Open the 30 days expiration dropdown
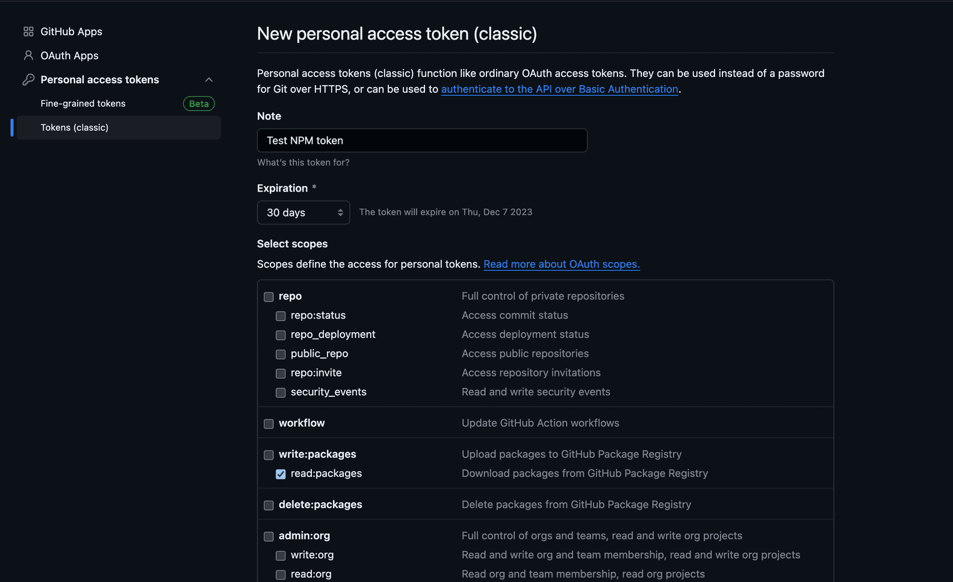 303,213
